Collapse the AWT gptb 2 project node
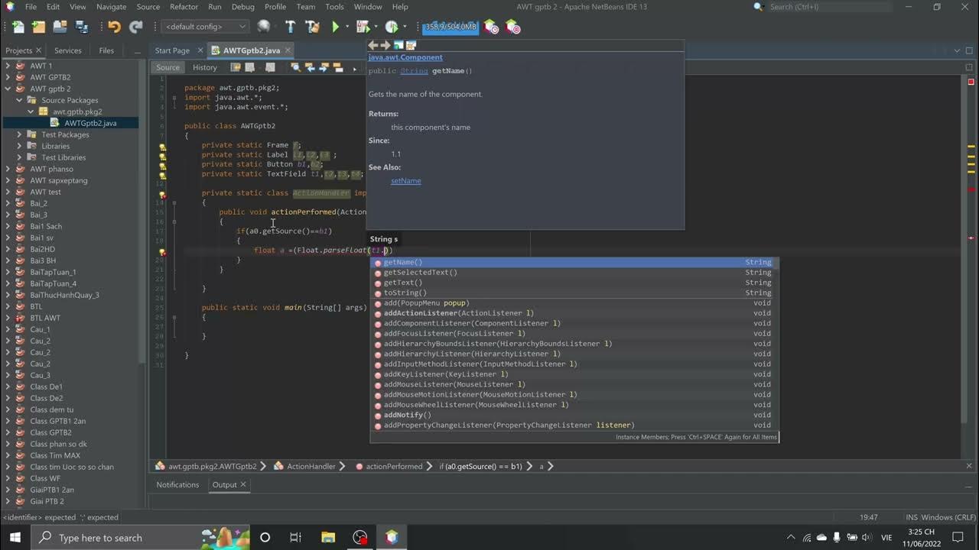The height and width of the screenshot is (550, 979). [8, 89]
